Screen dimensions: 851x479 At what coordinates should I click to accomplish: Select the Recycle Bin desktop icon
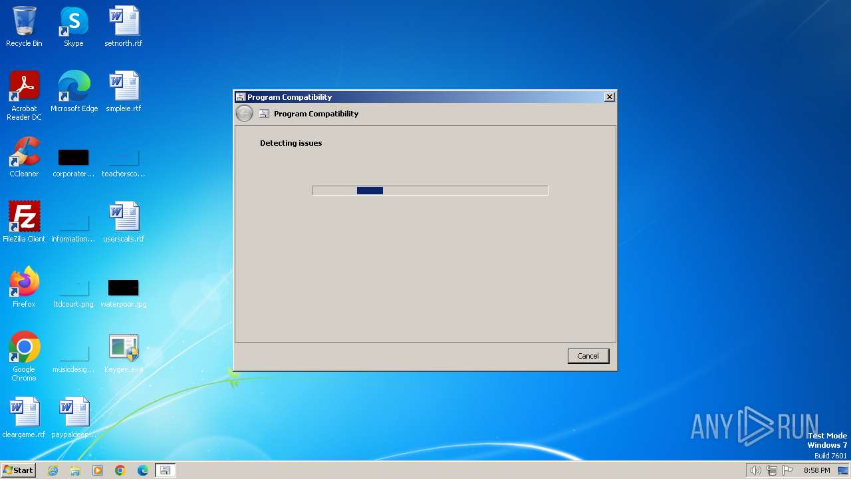point(24,27)
